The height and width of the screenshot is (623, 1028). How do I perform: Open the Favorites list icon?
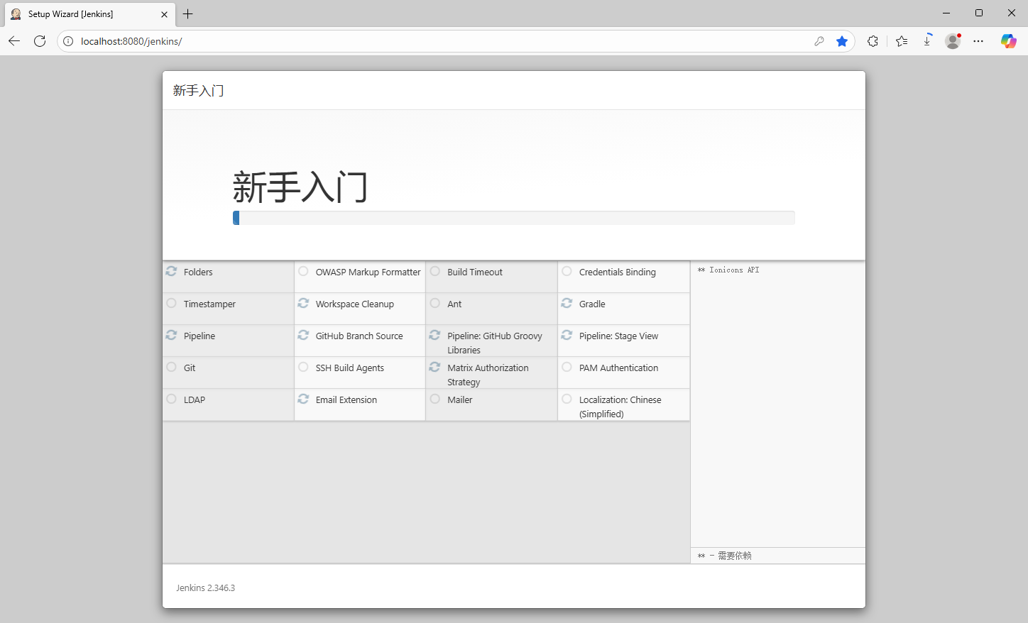(902, 41)
